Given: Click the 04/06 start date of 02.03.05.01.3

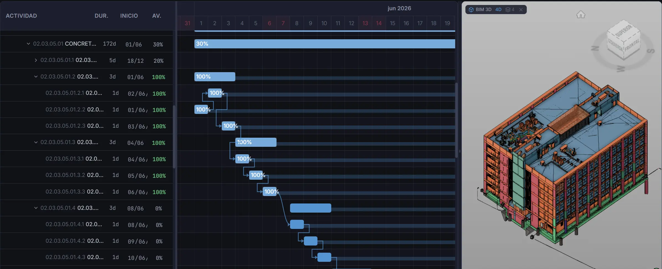Looking at the screenshot, I should coord(135,143).
